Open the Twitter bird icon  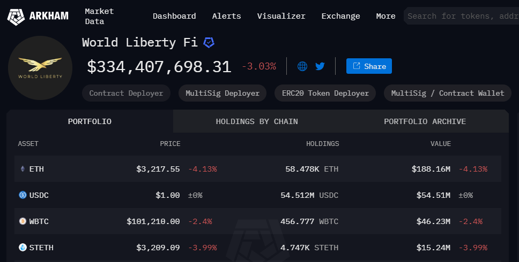coord(320,66)
